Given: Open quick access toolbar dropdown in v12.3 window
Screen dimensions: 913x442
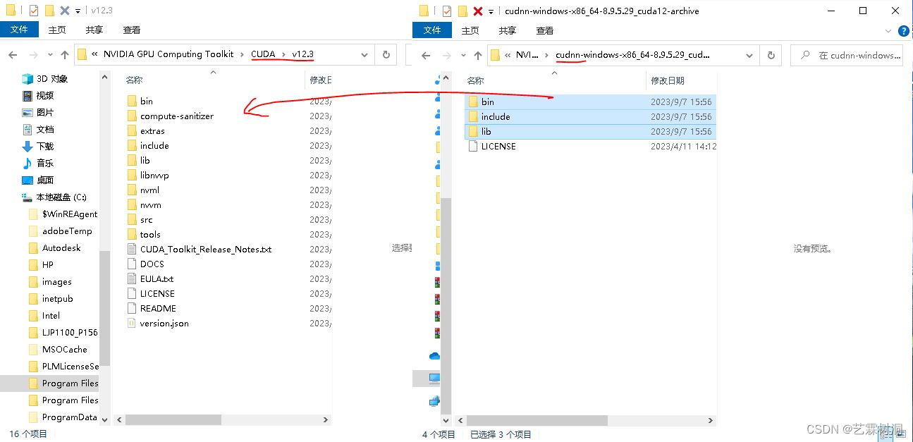Looking at the screenshot, I should (x=78, y=11).
